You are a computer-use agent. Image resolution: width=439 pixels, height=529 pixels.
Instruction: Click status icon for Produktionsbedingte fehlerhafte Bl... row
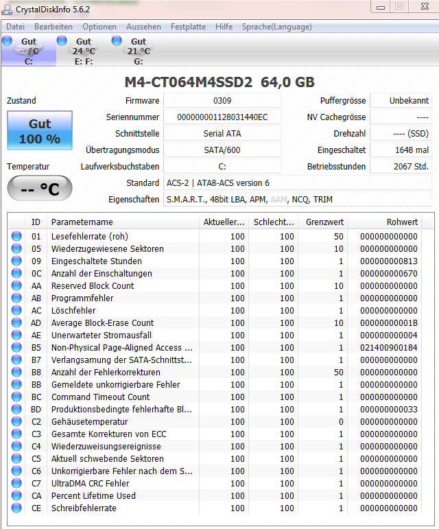coord(16,409)
